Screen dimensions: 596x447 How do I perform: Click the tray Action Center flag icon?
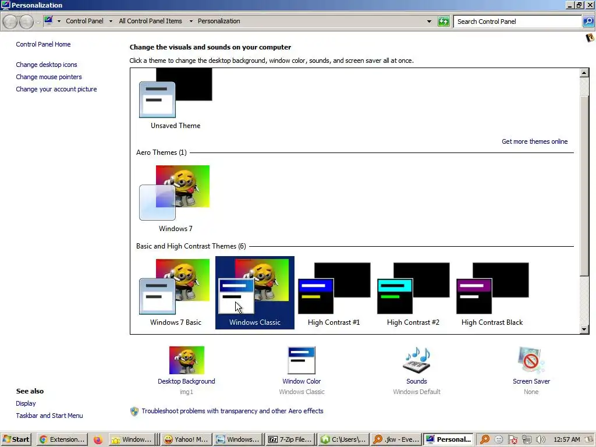point(512,440)
